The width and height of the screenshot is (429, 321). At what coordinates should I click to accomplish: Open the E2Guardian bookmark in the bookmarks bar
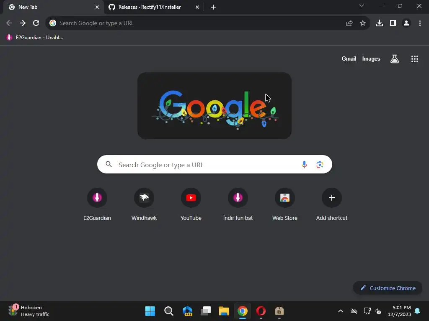point(35,38)
